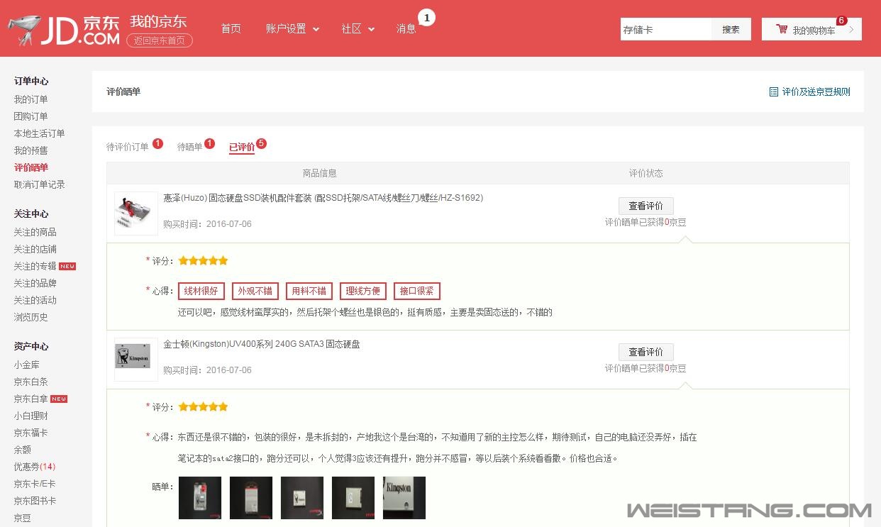Open the second 晒单 photo thumbnail
881x527 pixels.
[x=251, y=498]
